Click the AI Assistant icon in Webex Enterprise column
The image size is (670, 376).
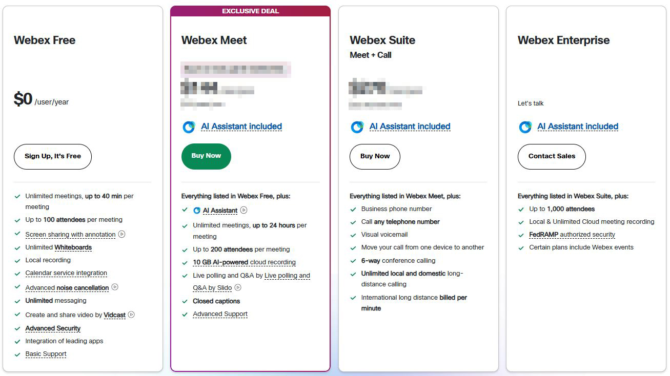tap(525, 127)
